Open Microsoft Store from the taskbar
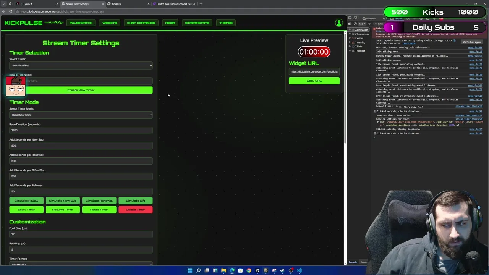 point(240,270)
